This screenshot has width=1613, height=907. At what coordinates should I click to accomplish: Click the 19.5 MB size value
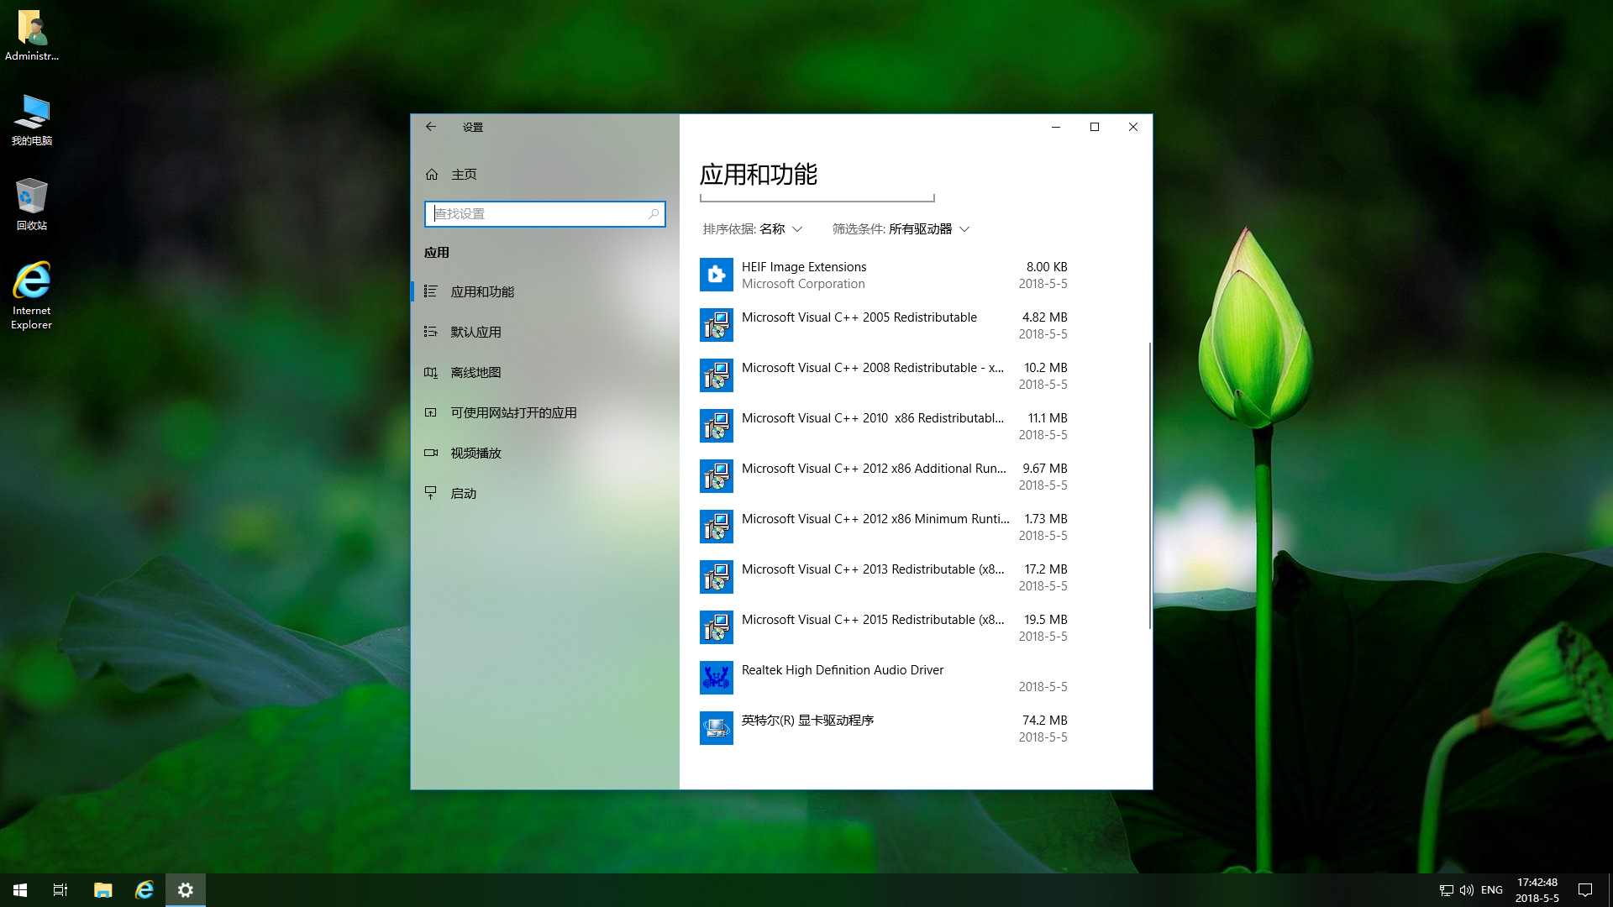pos(1046,620)
